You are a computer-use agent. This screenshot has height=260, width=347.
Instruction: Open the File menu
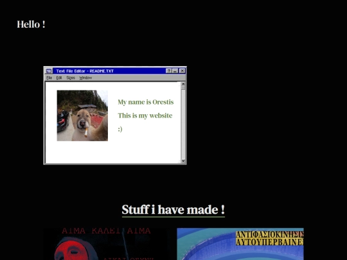pos(49,78)
